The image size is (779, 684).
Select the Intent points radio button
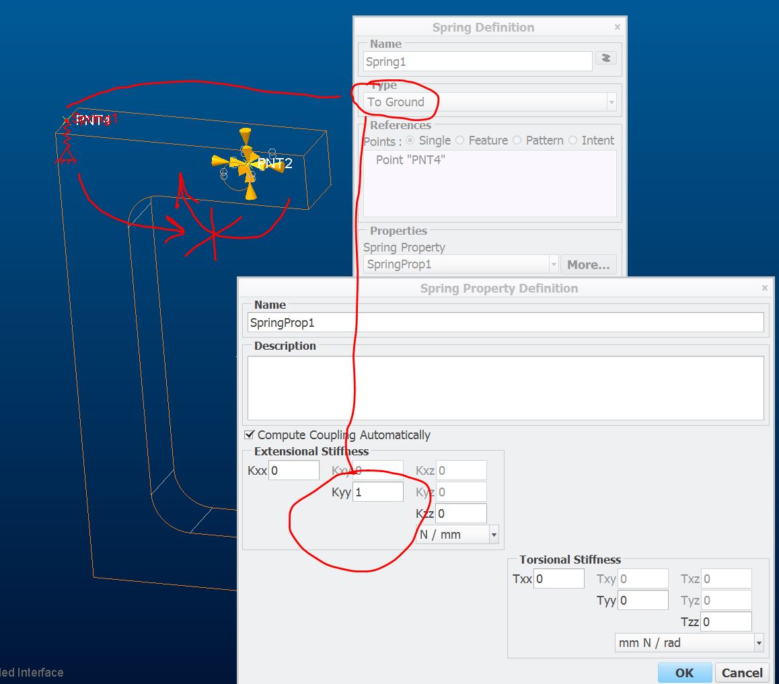(x=573, y=141)
